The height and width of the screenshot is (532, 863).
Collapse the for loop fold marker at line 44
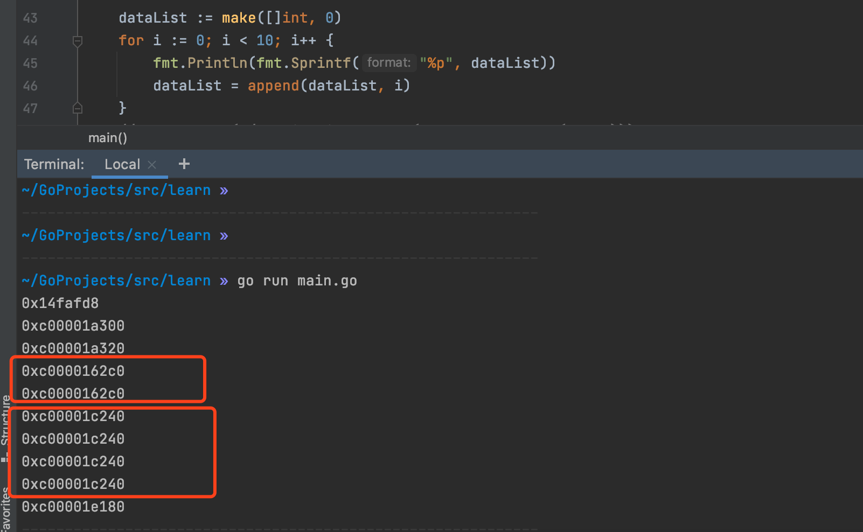click(x=78, y=41)
